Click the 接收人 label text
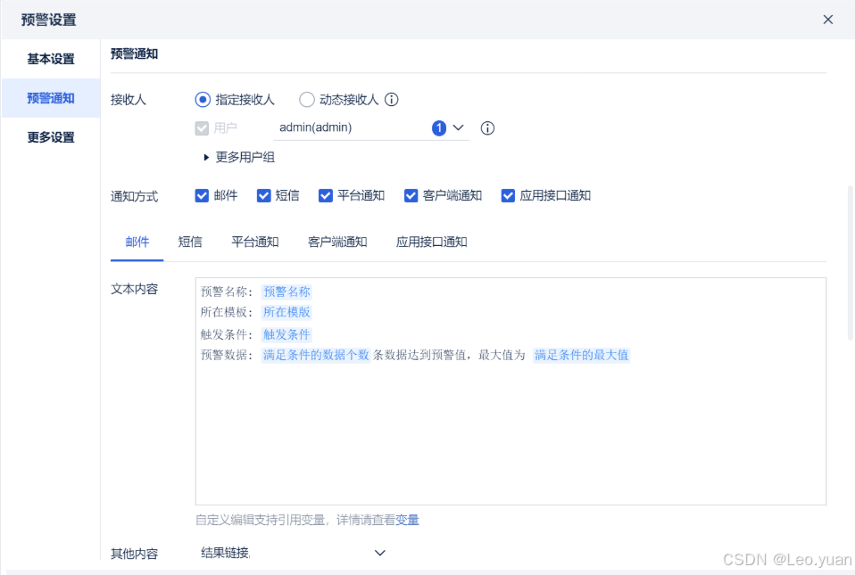The width and height of the screenshot is (855, 575). point(129,100)
